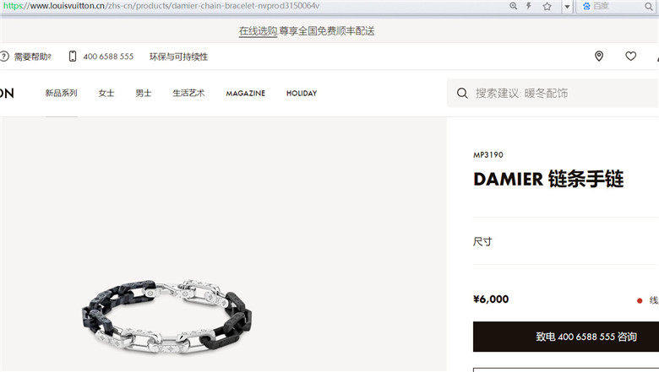Click the lightning bolt speed mode icon
The height and width of the screenshot is (372, 659).
pos(529,6)
